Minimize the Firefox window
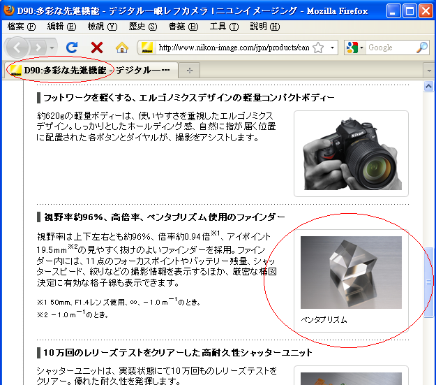Image resolution: width=436 pixels, height=385 pixels. (x=393, y=11)
